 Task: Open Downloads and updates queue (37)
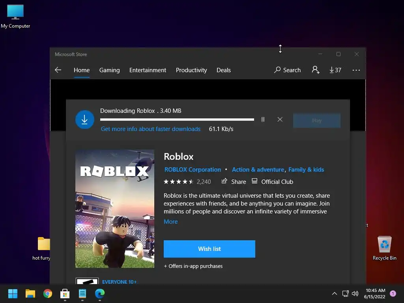click(x=335, y=70)
